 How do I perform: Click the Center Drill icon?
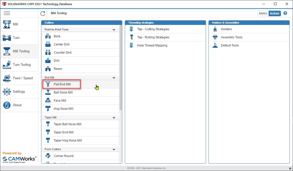point(48,44)
